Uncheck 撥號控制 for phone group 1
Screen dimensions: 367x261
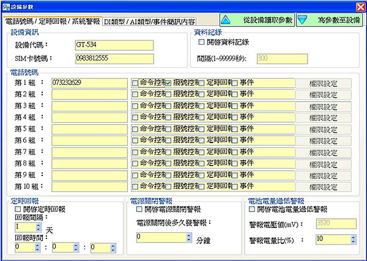pyautogui.click(x=168, y=83)
